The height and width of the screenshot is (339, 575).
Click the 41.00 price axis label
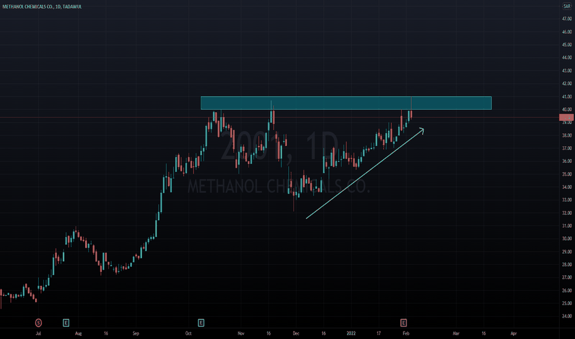click(567, 97)
